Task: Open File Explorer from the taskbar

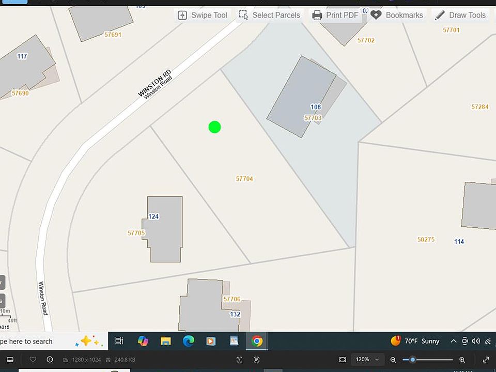Action: click(x=165, y=341)
